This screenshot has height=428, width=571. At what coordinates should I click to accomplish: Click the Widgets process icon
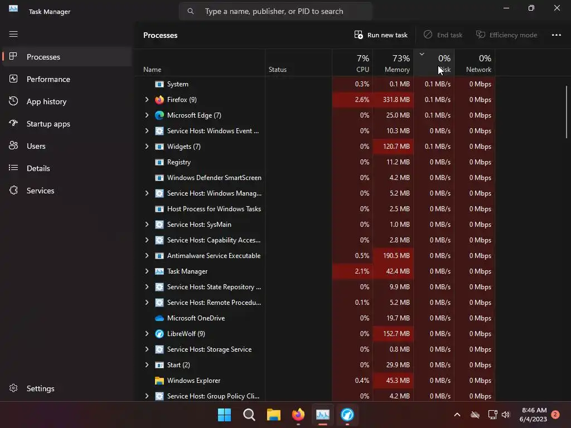coord(159,147)
